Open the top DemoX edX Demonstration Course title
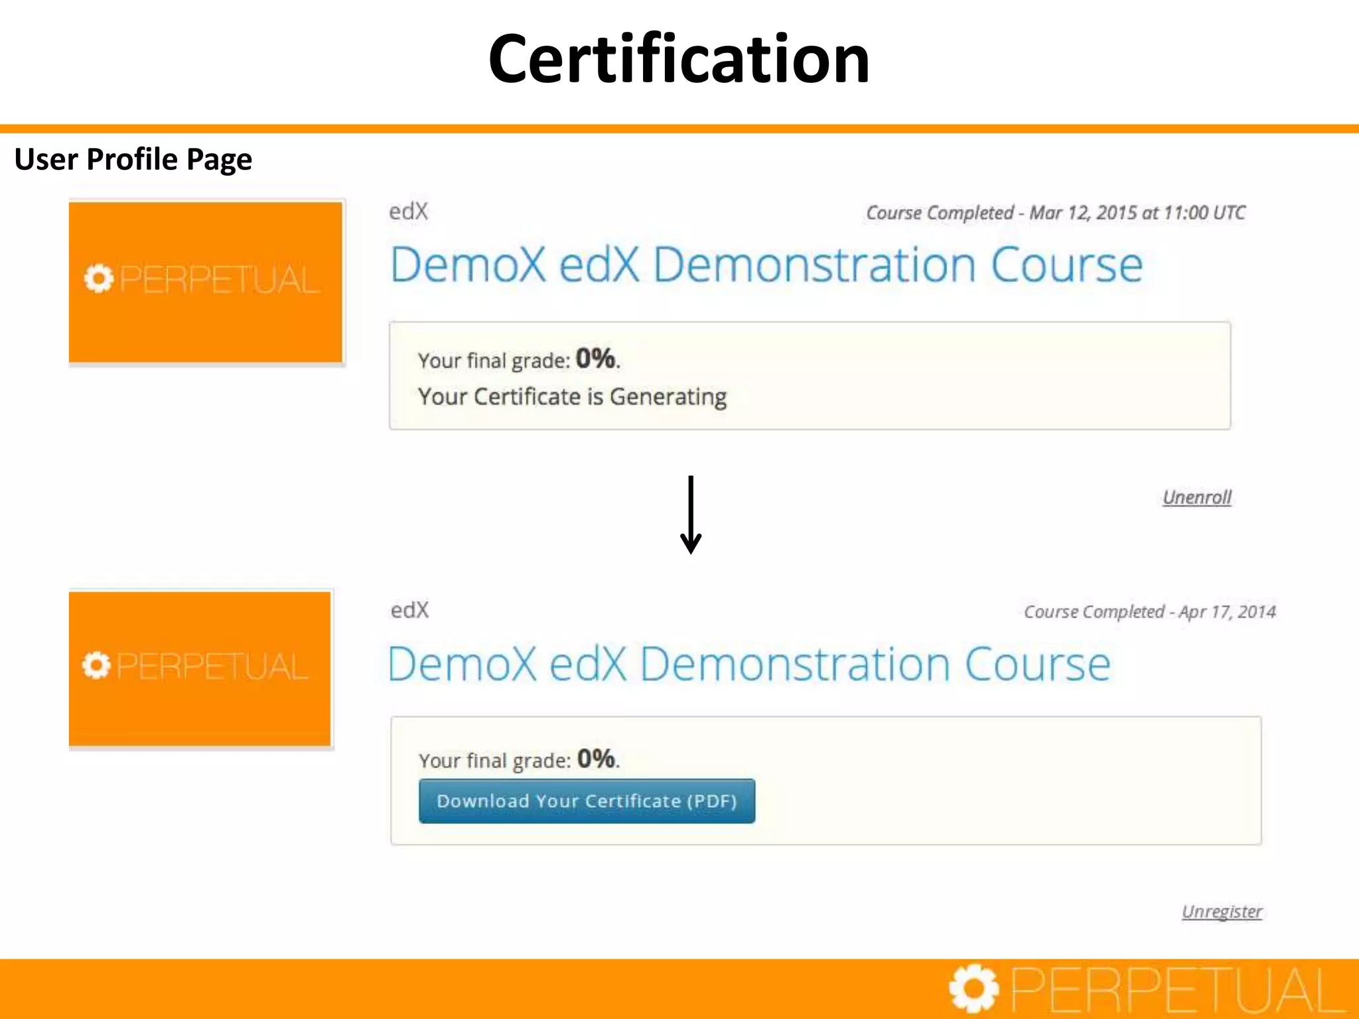 click(766, 265)
